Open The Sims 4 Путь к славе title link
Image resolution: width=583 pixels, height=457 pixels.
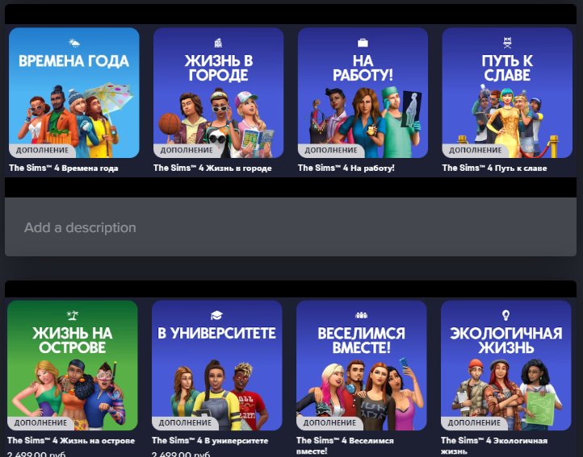pos(494,168)
